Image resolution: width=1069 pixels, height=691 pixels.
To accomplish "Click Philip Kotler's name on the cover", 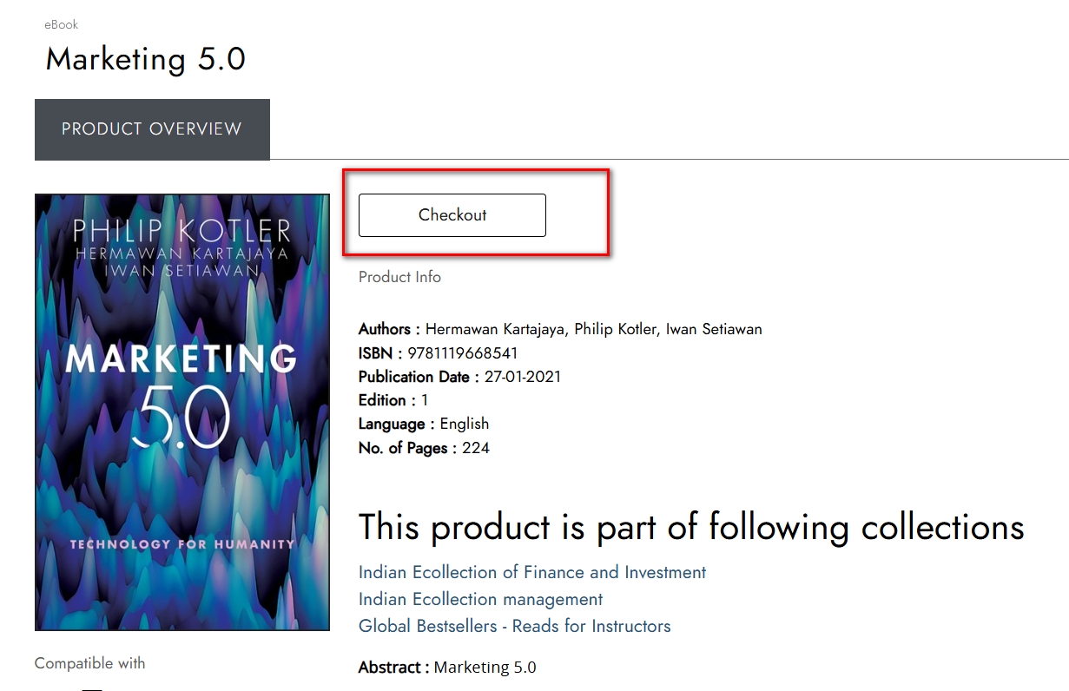I will [181, 231].
